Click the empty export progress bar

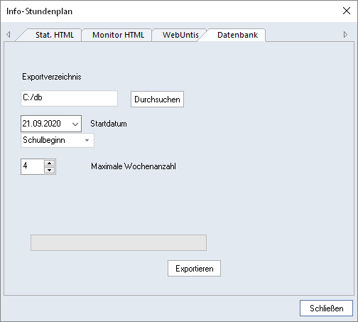point(119,242)
